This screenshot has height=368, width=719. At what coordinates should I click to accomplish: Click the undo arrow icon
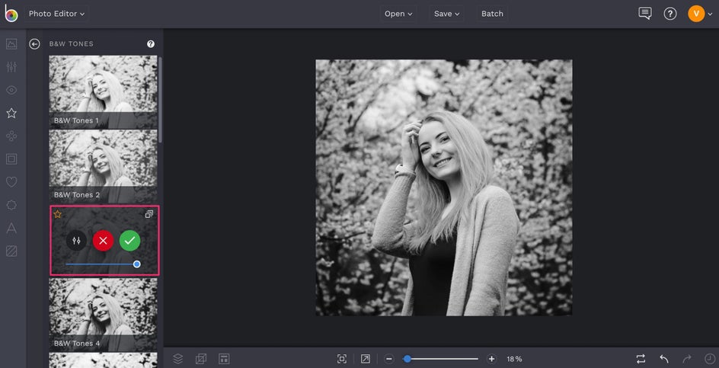point(664,359)
